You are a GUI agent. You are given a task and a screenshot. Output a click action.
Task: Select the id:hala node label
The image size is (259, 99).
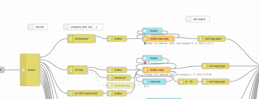tap(79, 70)
